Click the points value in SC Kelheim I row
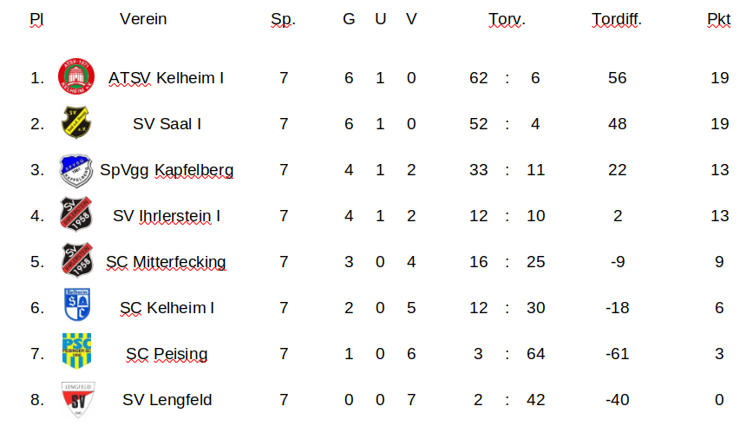Image resolution: width=753 pixels, height=426 pixels. [x=719, y=308]
